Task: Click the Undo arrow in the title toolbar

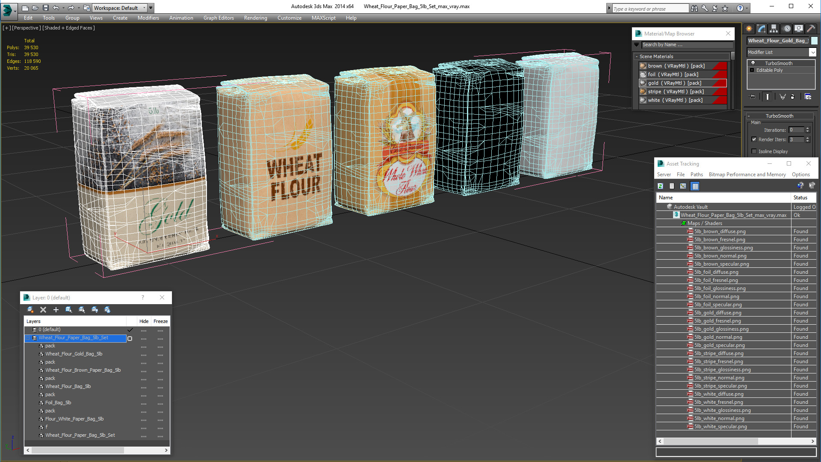Action: [56, 8]
